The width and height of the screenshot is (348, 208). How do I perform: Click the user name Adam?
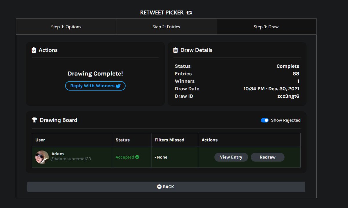[58, 154]
